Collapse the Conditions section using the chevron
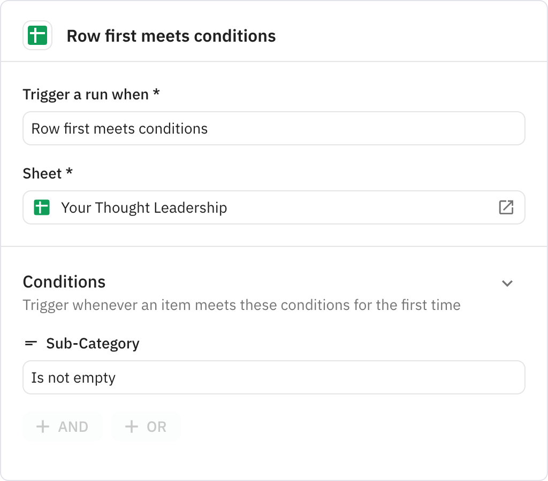Viewport: 548px width, 481px height. (507, 283)
